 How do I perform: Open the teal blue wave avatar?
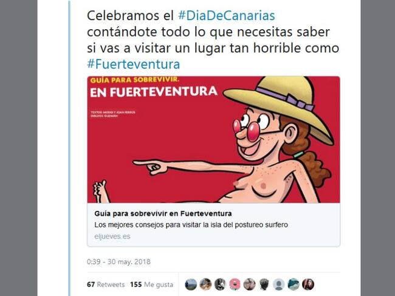294,284
